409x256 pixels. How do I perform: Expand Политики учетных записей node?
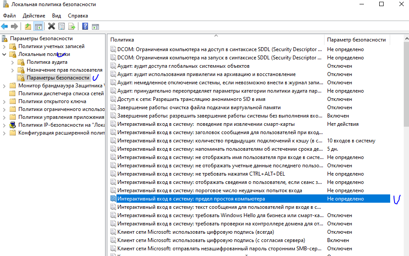tap(4, 47)
